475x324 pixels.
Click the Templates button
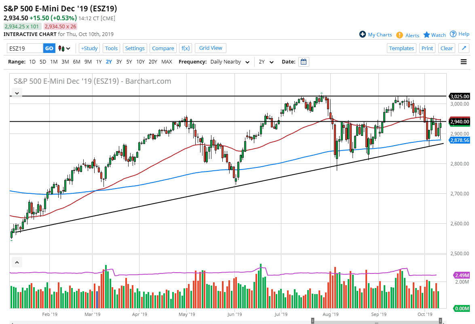401,48
